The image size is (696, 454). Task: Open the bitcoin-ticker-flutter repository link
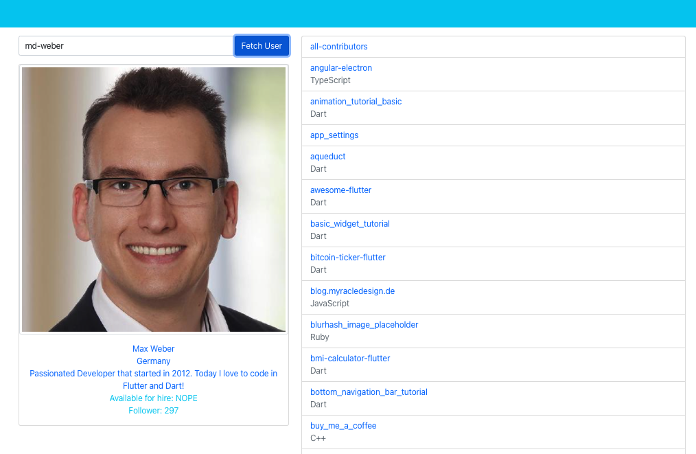[347, 258]
